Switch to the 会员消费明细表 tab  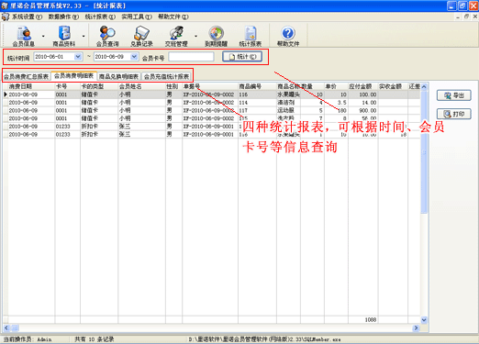pos(73,75)
